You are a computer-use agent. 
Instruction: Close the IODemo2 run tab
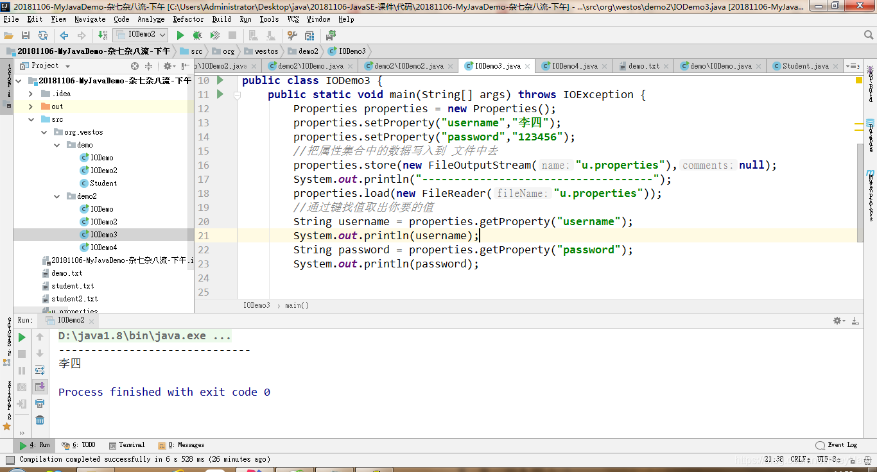point(92,320)
